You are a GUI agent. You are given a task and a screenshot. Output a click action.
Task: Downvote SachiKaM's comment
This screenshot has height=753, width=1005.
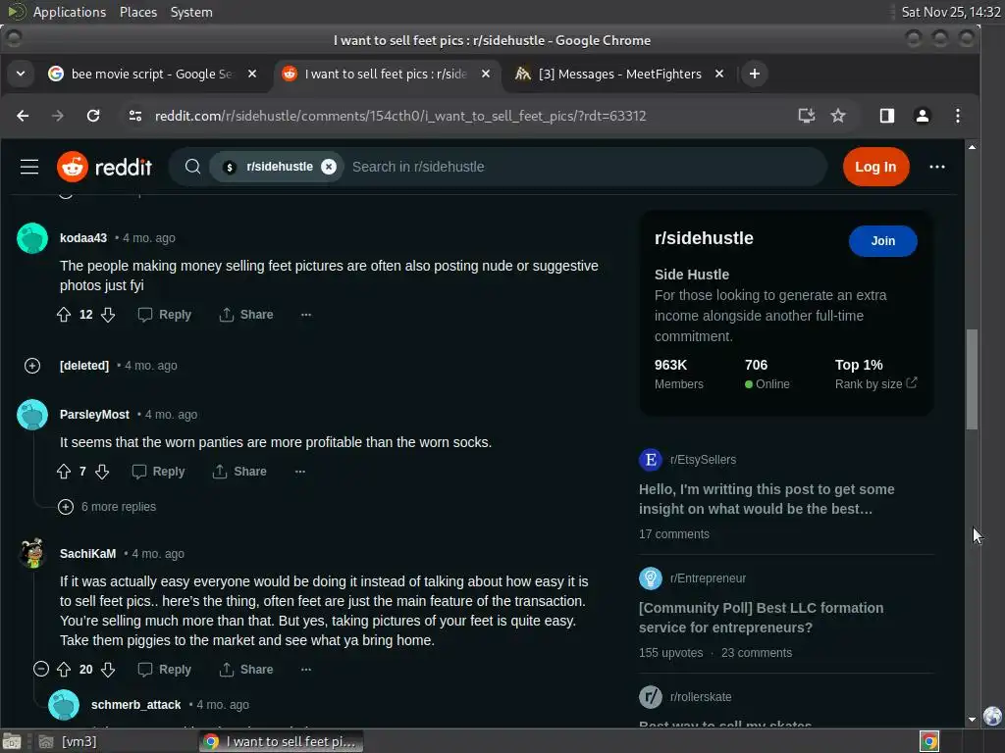[108, 670]
